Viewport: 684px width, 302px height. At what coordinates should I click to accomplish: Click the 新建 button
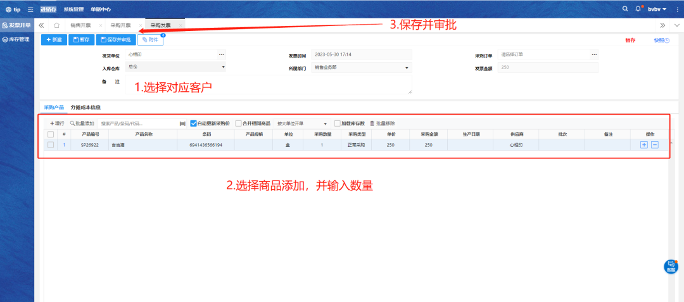coord(54,40)
